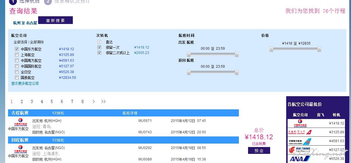The image size is (351, 163).
Task: Click flight number MU6089
Action: point(145,159)
